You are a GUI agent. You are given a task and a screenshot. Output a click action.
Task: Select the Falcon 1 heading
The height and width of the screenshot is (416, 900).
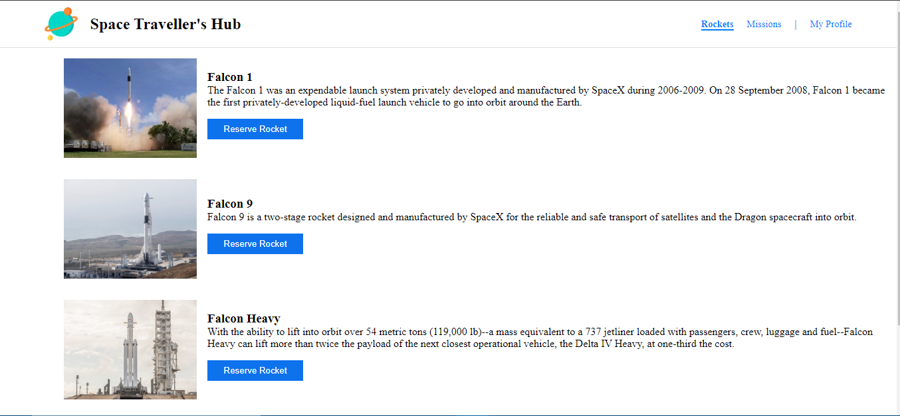230,77
